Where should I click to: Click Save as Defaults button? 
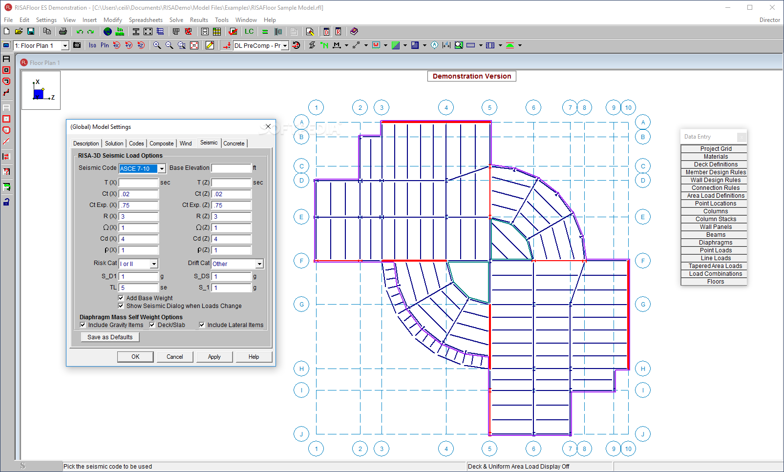pyautogui.click(x=110, y=337)
